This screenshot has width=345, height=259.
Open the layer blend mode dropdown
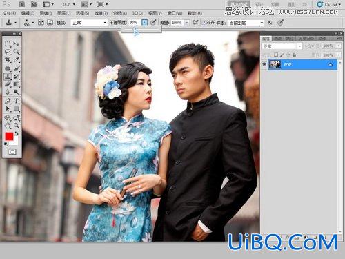(282, 46)
